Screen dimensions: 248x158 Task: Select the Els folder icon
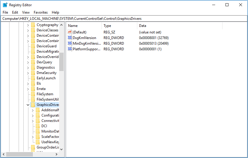(33, 83)
